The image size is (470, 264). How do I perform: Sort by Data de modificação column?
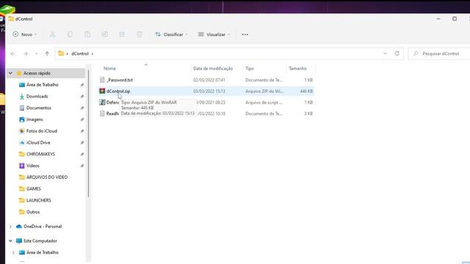tap(213, 68)
